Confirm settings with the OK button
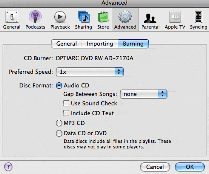Screen dimensions: 209x174 (190, 167)
